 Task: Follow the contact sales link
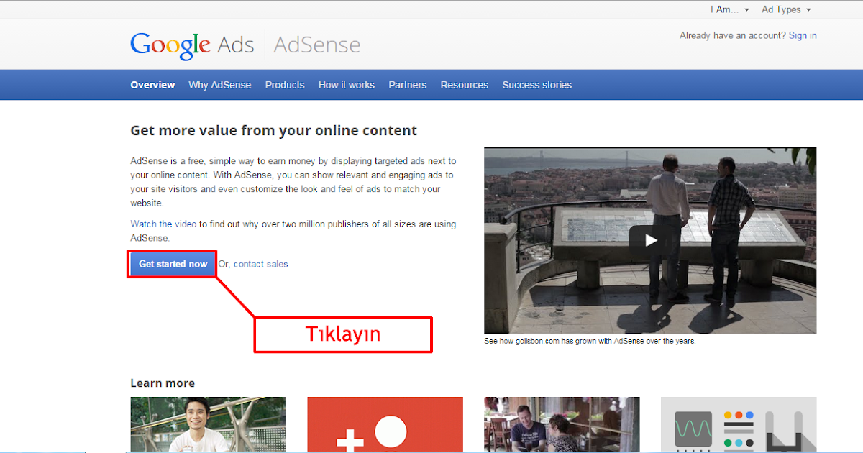click(261, 264)
